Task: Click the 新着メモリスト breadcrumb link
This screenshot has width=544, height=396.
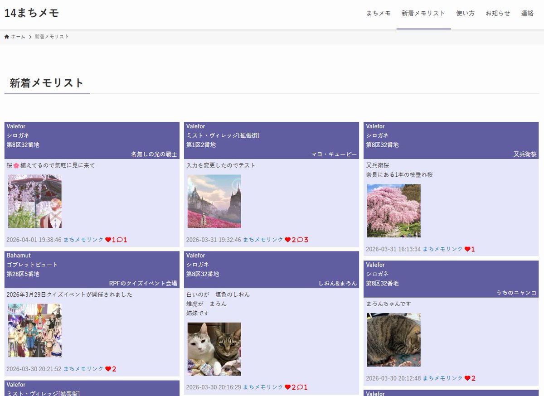Action: pos(50,36)
